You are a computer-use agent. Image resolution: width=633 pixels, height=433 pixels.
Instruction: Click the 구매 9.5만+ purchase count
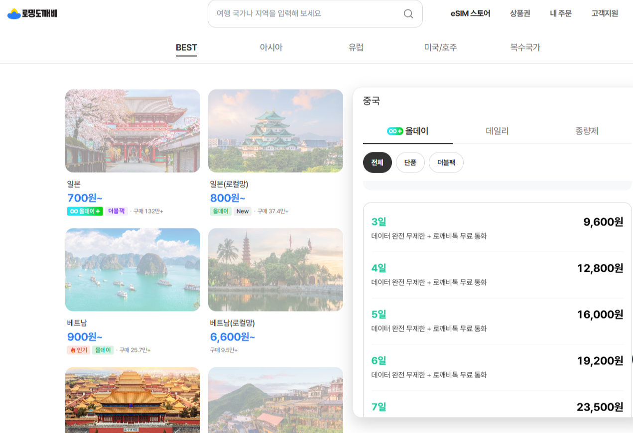(x=224, y=350)
